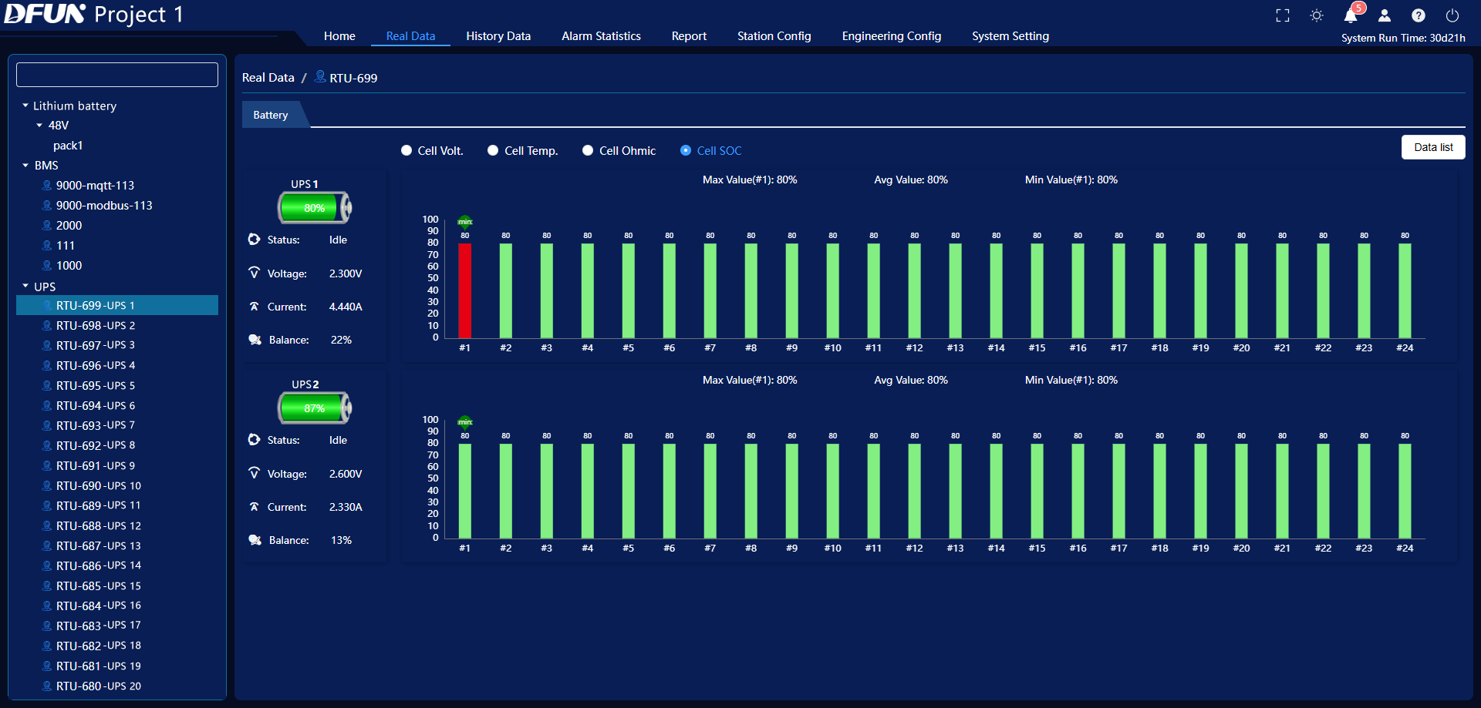
Task: Click the Data list button
Action: click(x=1432, y=147)
